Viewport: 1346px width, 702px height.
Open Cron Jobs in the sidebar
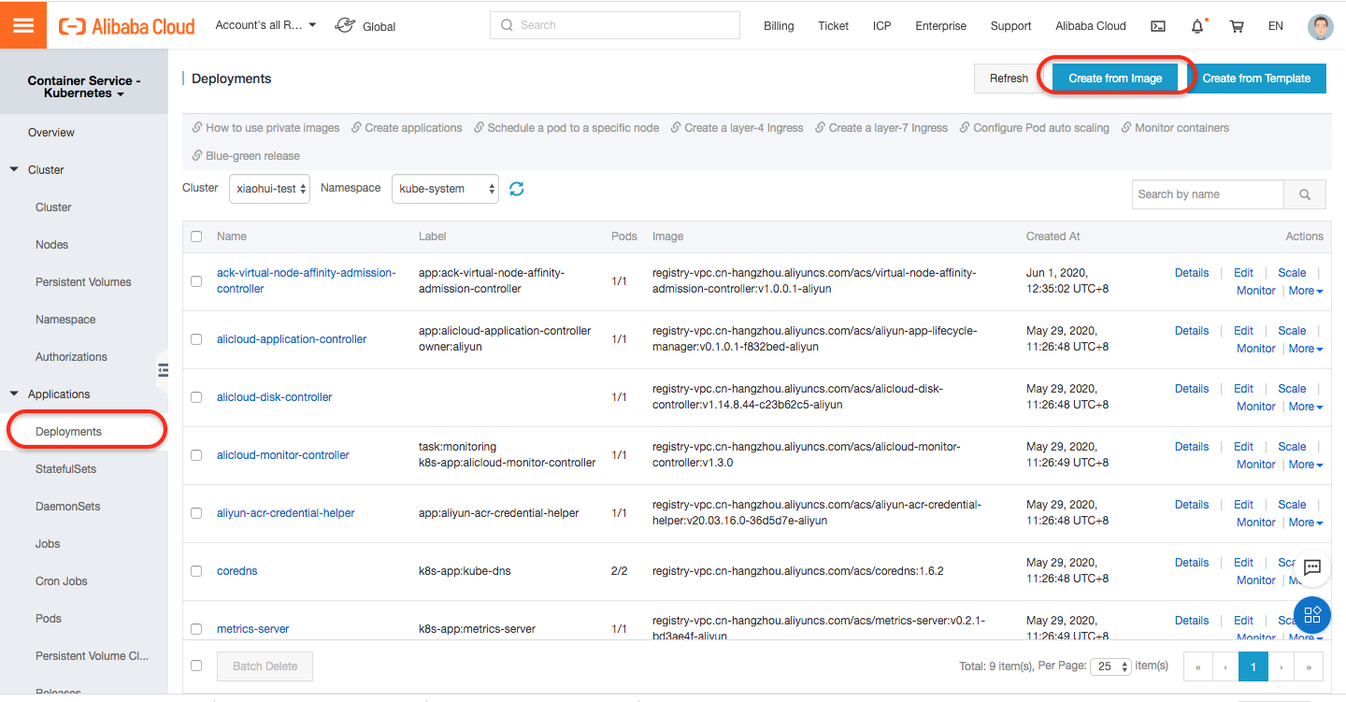click(x=61, y=581)
